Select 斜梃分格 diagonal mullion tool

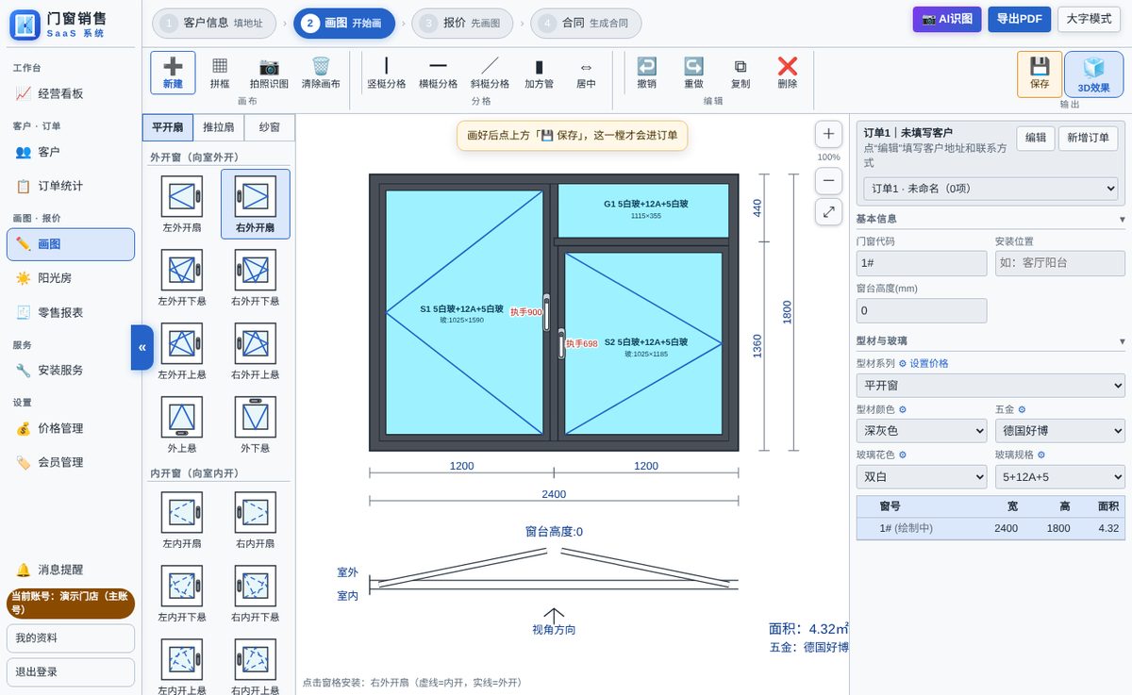click(491, 73)
